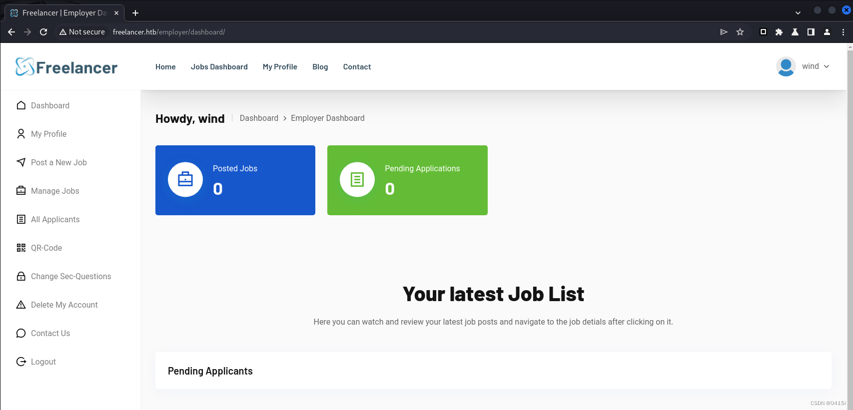Open the QR-Code sidebar link
This screenshot has width=853, height=410.
pos(46,248)
